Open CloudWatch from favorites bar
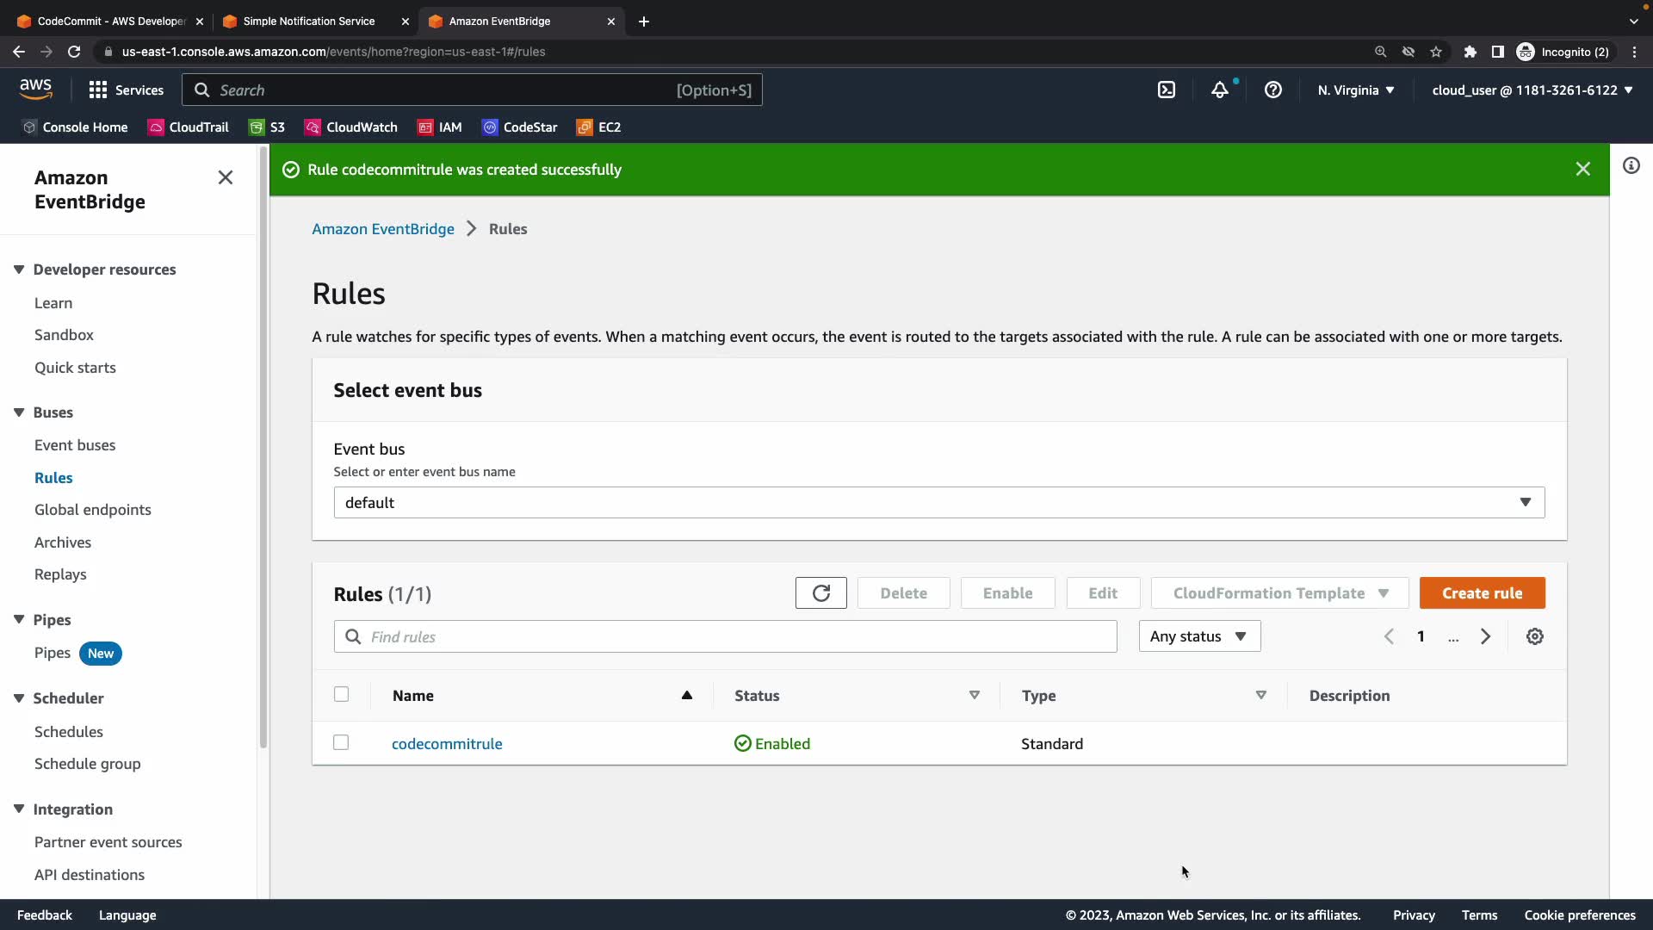The image size is (1653, 930). [x=351, y=127]
